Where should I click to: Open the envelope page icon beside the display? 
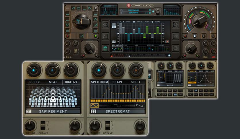(x=105, y=36)
